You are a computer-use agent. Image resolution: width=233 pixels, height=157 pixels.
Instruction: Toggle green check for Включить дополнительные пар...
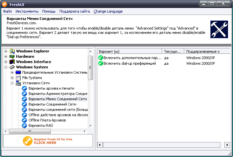click(101, 58)
